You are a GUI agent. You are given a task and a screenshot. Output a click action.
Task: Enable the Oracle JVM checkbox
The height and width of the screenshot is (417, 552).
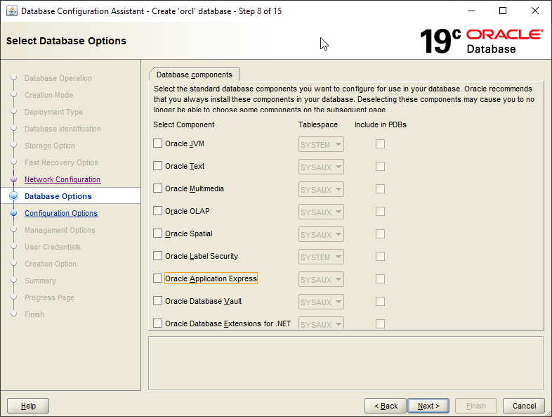[x=158, y=143]
